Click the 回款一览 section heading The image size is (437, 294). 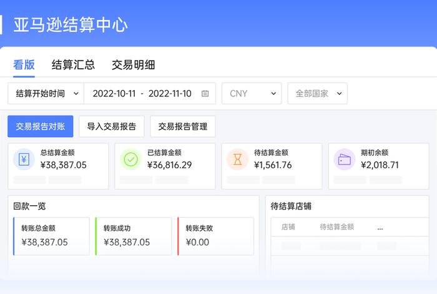click(x=29, y=206)
